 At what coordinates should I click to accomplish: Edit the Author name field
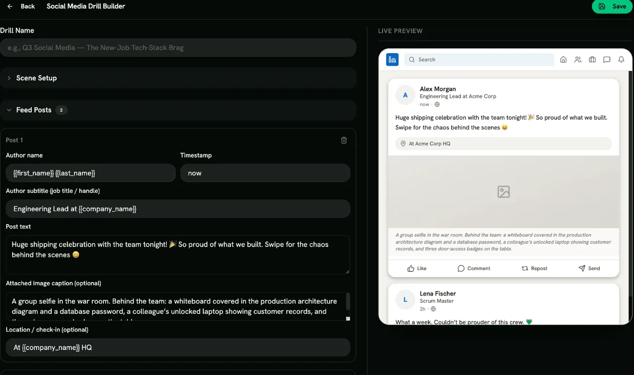(91, 173)
